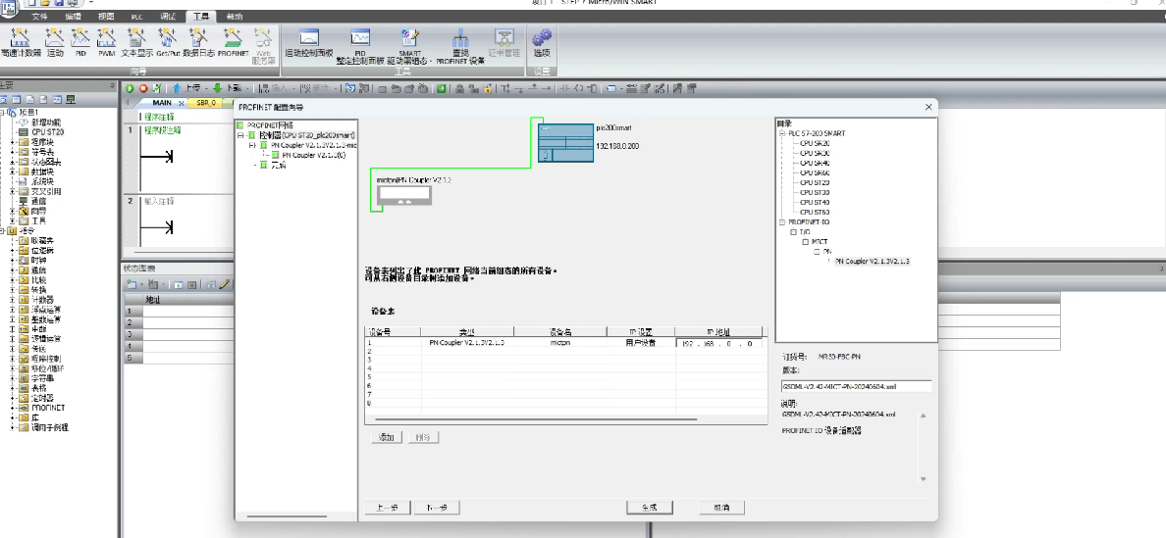Select CPU ST40 in catalog tree
This screenshot has height=538, width=1166.
pos(815,202)
